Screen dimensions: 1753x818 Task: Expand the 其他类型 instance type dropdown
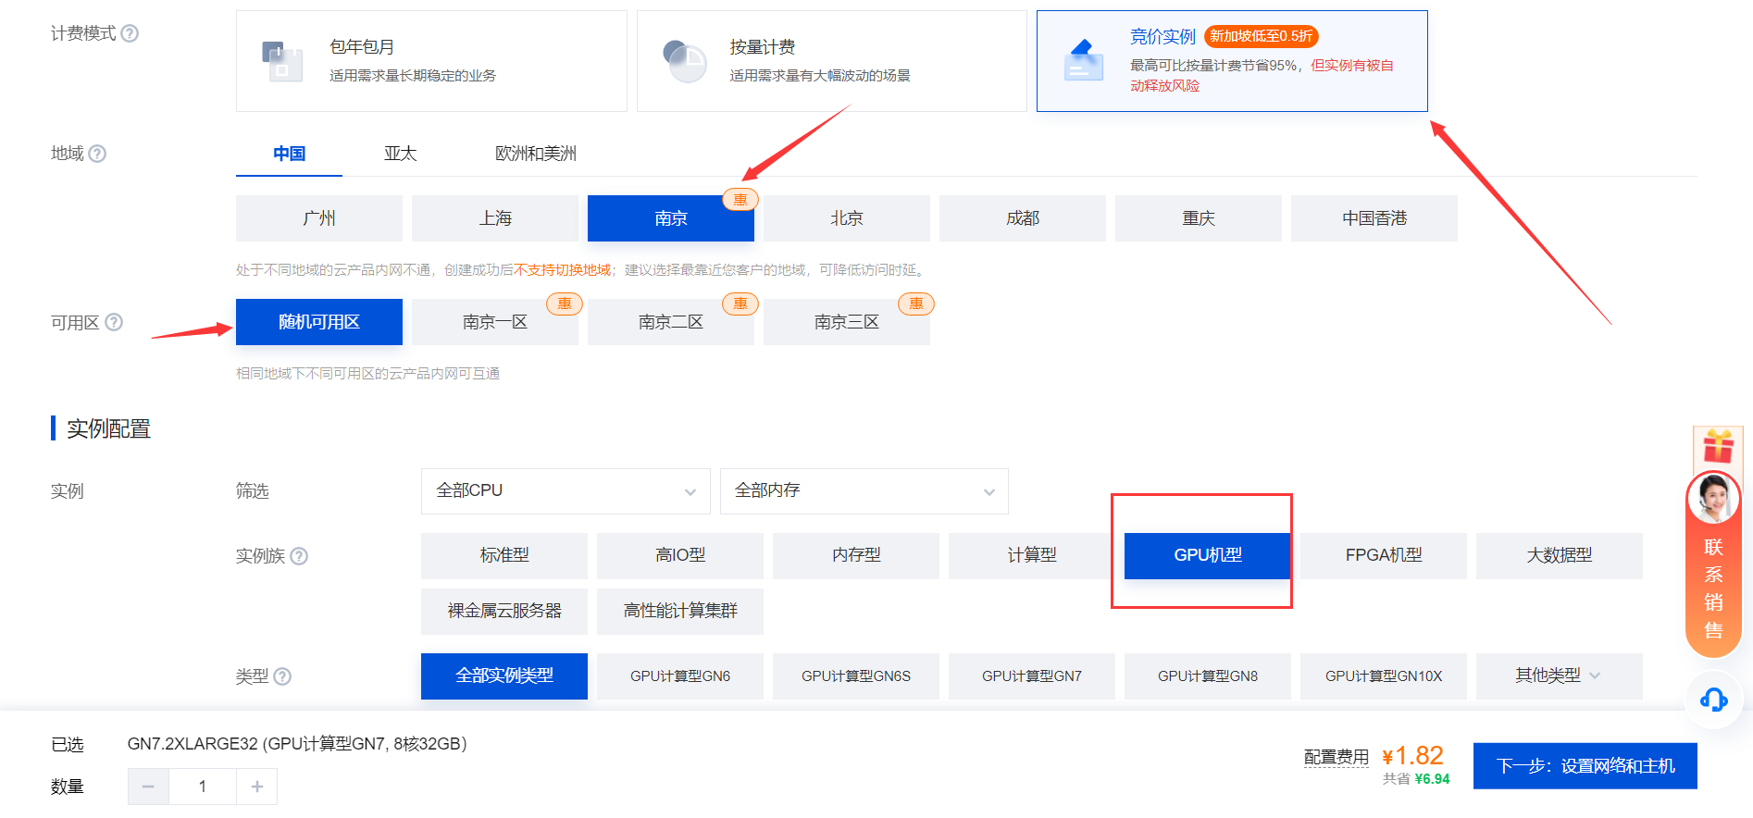click(x=1559, y=676)
